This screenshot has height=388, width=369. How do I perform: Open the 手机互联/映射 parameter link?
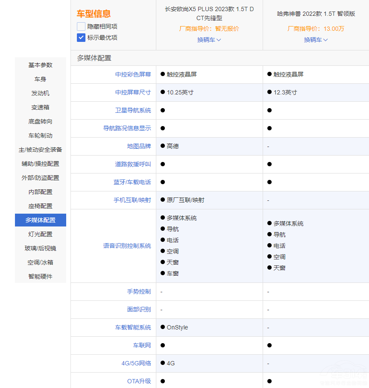click(132, 200)
